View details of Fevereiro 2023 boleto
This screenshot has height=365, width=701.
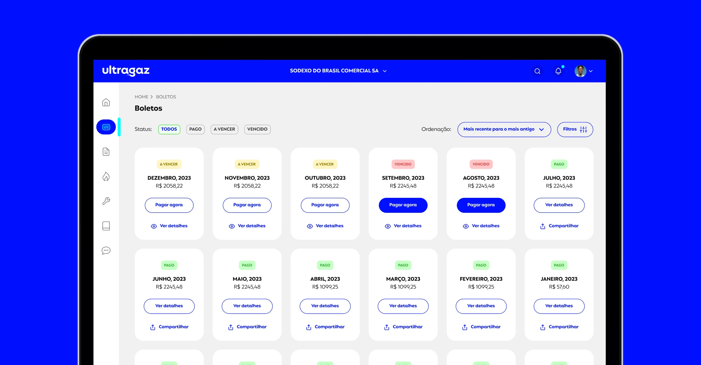481,306
